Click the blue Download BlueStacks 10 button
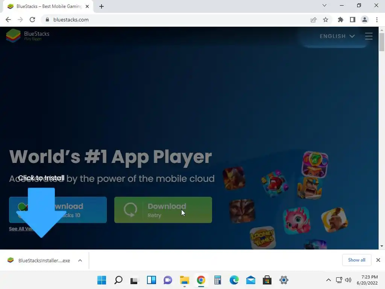This screenshot has width=385, height=289. click(x=58, y=210)
